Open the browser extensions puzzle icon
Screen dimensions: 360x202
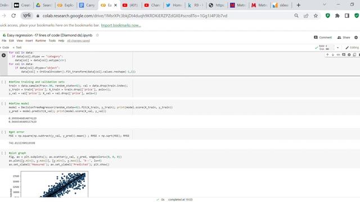[x=337, y=16]
